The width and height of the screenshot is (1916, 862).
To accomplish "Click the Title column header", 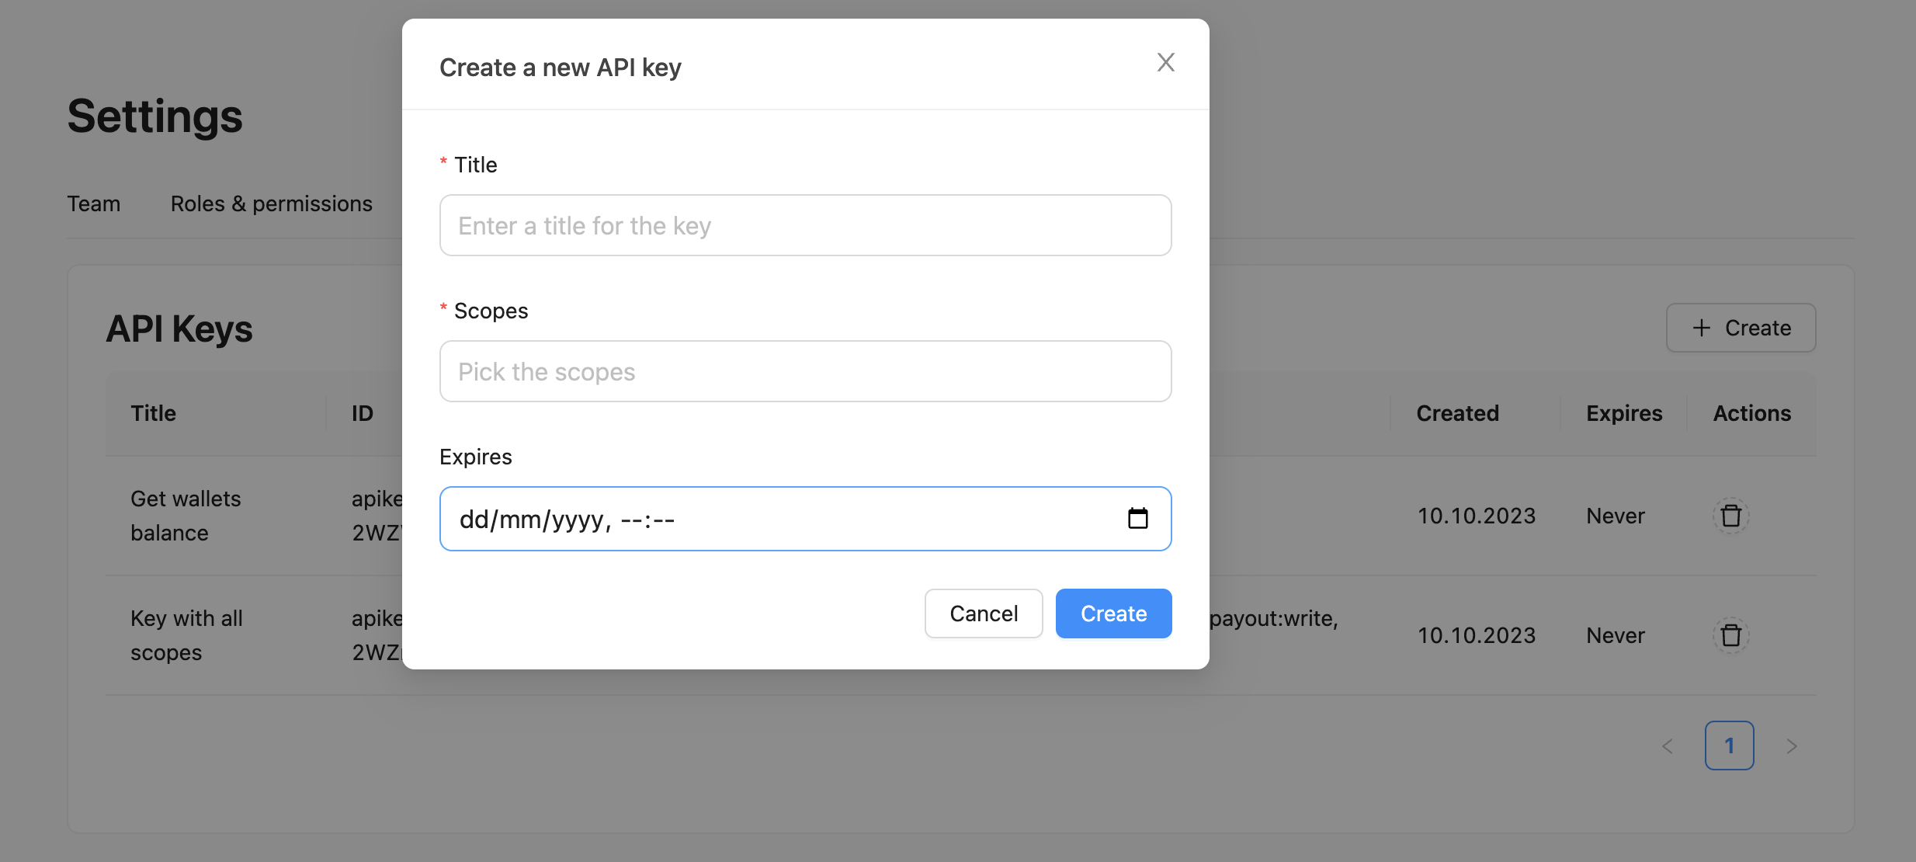I will [153, 412].
